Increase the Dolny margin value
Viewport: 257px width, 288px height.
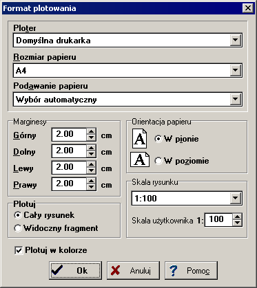pos(91,148)
